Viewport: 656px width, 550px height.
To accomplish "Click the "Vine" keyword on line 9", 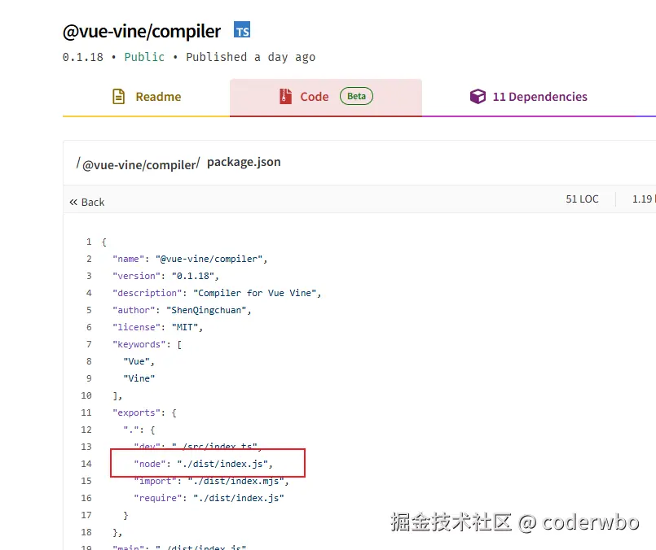I will [x=139, y=379].
